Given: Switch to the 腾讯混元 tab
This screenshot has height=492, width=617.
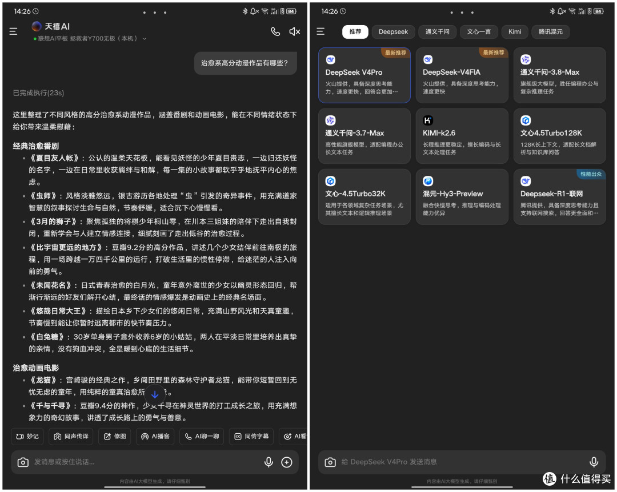Looking at the screenshot, I should (x=551, y=32).
